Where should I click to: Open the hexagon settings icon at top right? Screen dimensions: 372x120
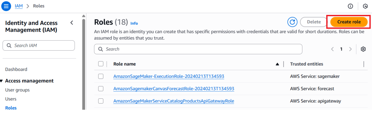[x=365, y=6]
